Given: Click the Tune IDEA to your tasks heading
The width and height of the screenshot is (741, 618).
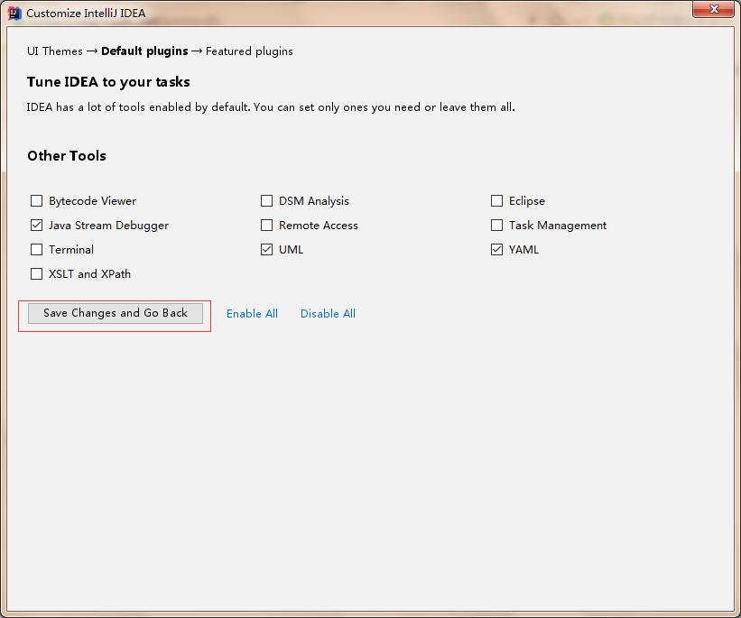Looking at the screenshot, I should pos(108,82).
